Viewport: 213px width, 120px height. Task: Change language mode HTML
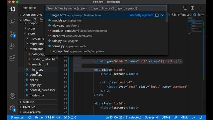(184, 117)
